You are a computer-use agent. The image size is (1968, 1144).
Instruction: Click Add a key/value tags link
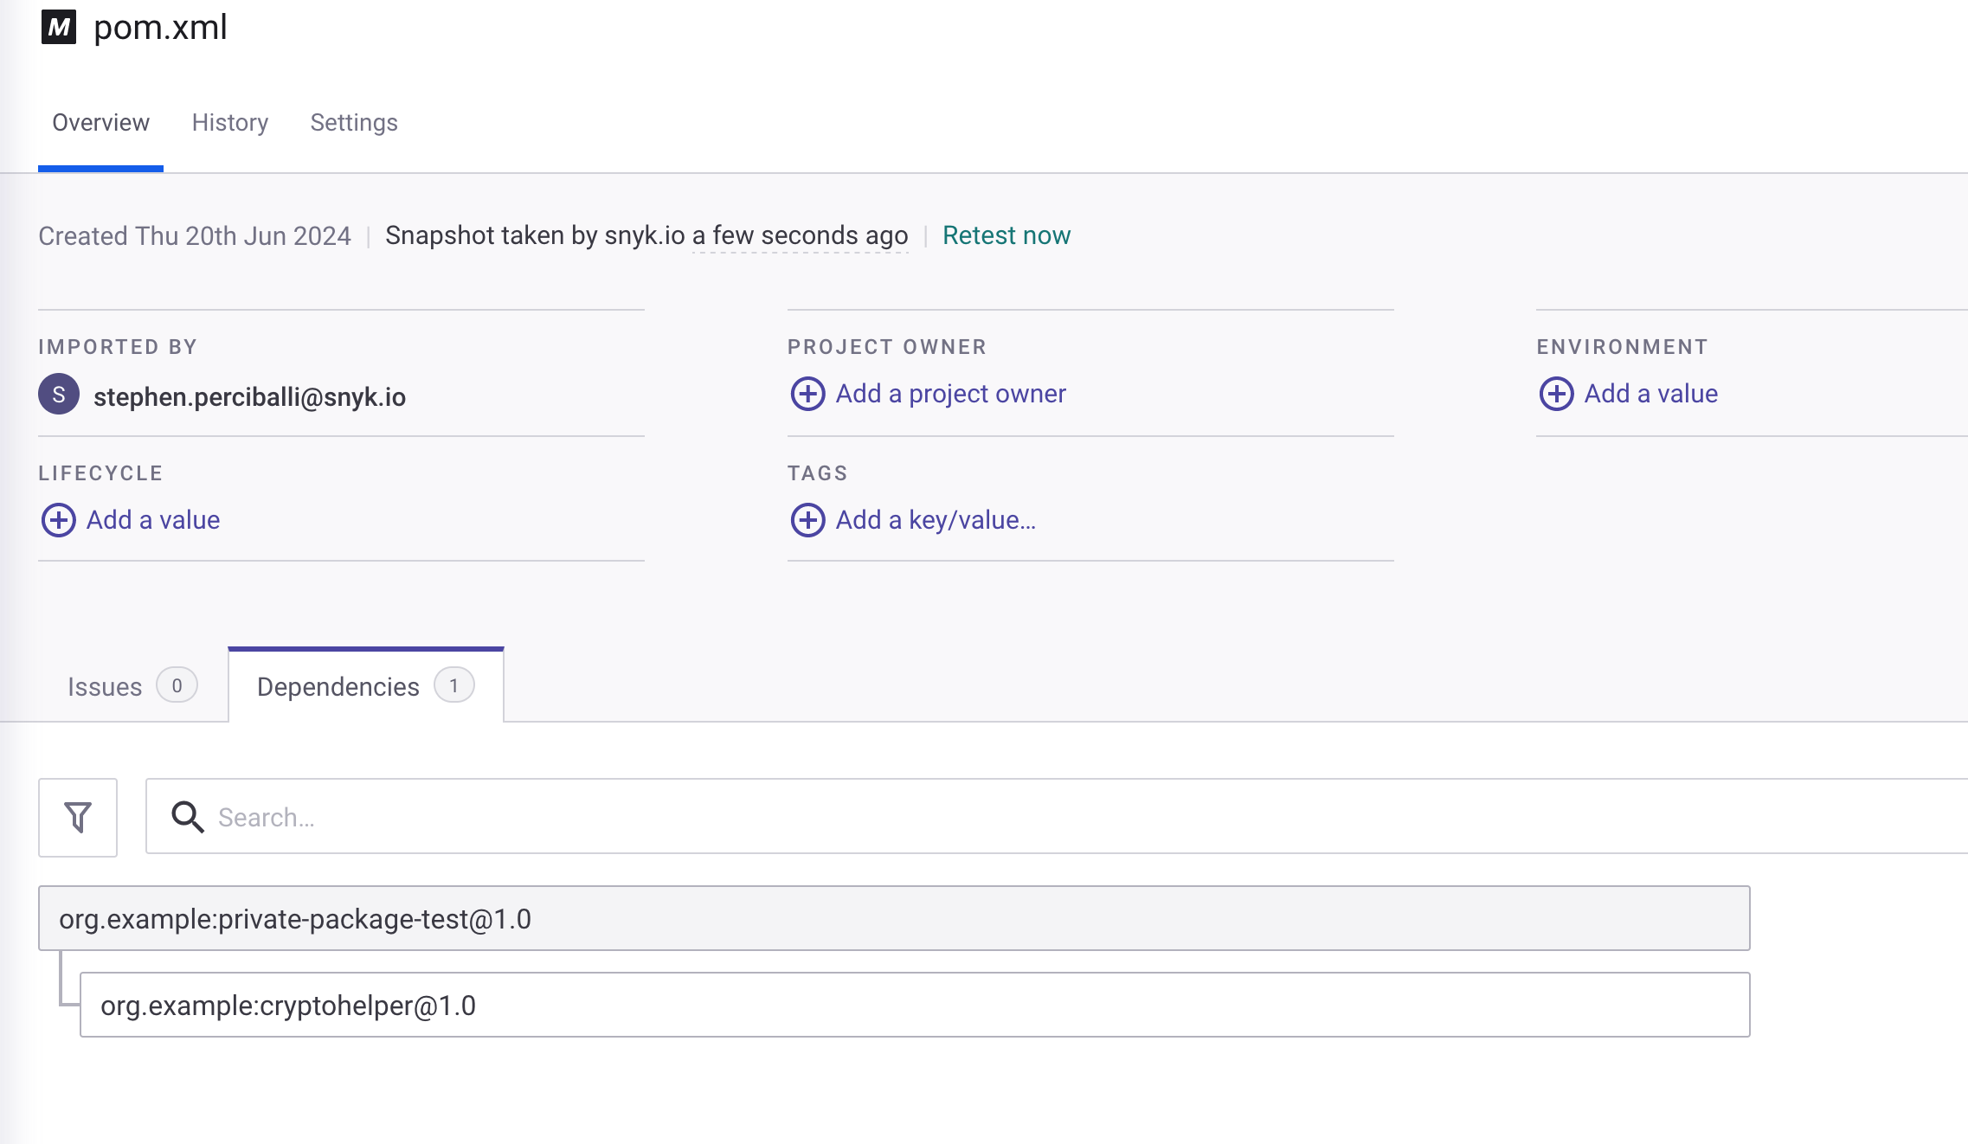tap(935, 520)
